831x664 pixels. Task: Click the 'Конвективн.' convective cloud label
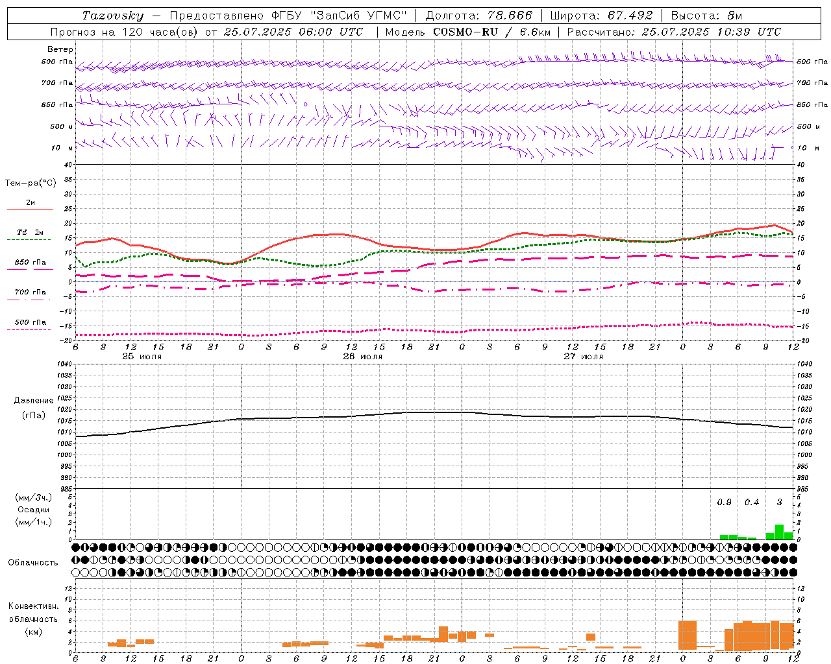click(34, 606)
